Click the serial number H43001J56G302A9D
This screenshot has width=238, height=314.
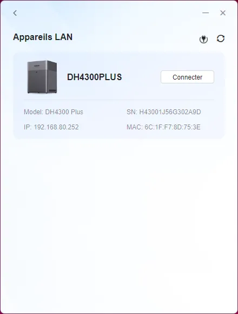[170, 112]
